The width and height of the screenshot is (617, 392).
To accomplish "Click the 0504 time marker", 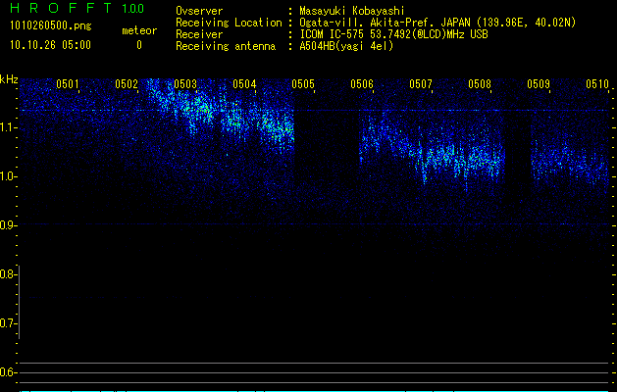I will tap(244, 84).
